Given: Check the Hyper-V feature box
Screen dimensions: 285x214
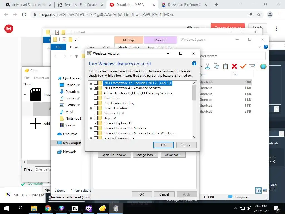Looking at the screenshot, I should pos(96,118).
